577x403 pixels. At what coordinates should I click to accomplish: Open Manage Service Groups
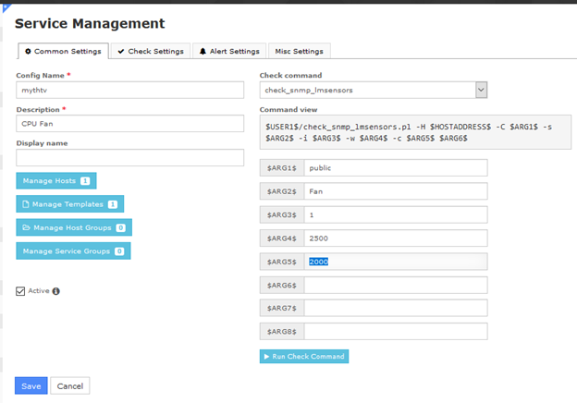tap(73, 250)
